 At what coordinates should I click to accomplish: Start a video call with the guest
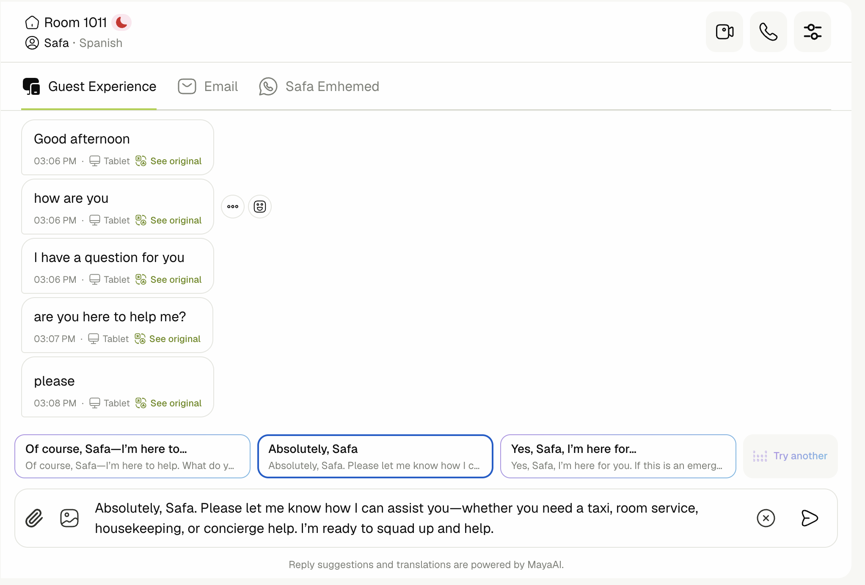(725, 32)
